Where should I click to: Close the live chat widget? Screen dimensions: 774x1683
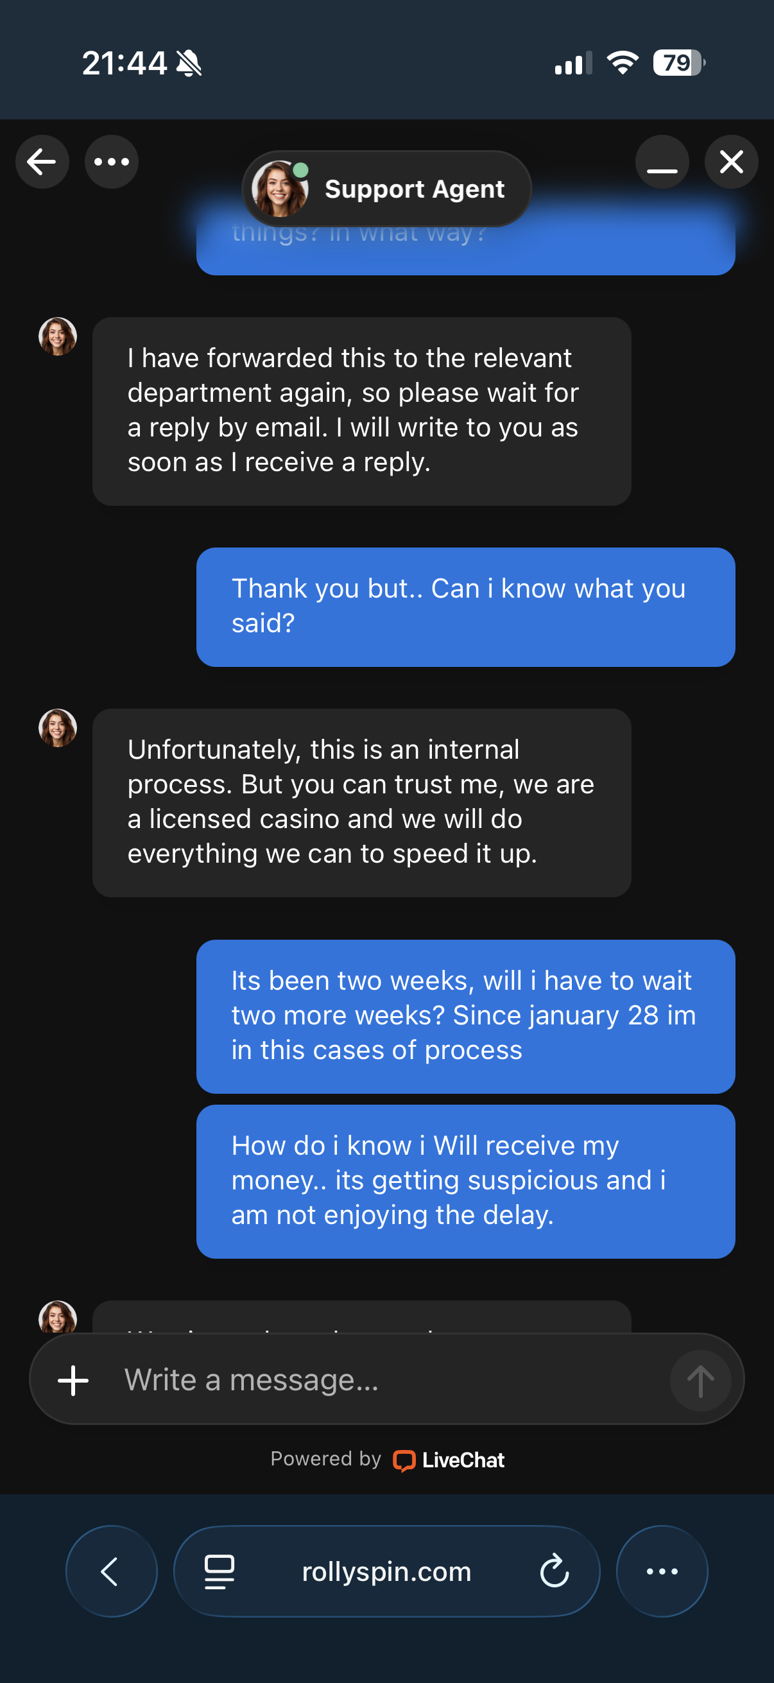pyautogui.click(x=731, y=162)
